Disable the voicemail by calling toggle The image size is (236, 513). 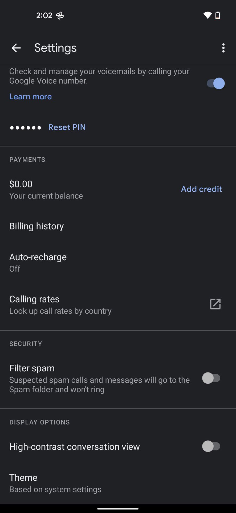click(215, 83)
